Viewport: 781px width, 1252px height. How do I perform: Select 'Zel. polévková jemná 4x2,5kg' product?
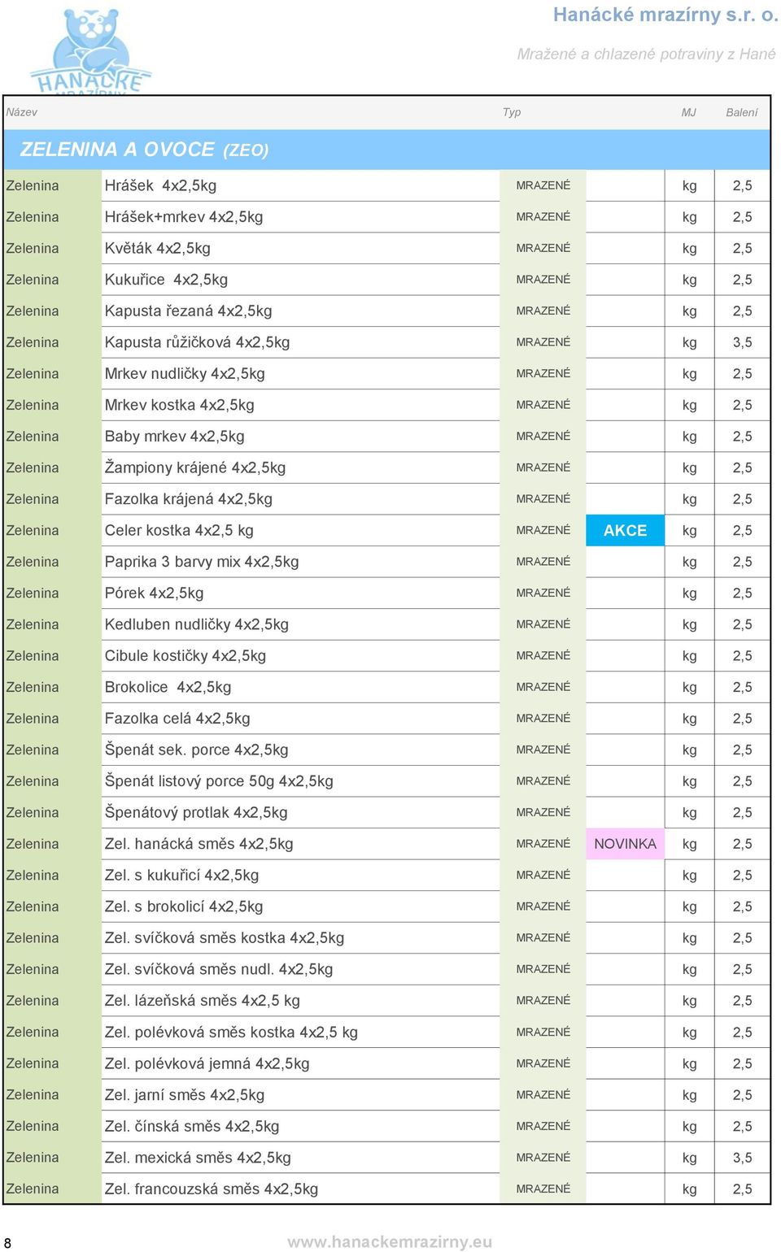click(x=207, y=1063)
